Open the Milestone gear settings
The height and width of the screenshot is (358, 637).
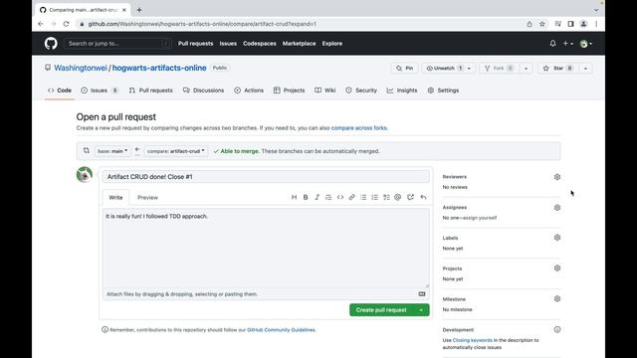point(557,298)
